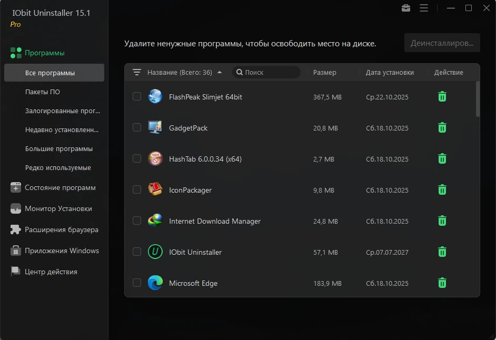Click the IObit Uninstaller app icon
Image resolution: width=496 pixels, height=340 pixels.
(x=155, y=252)
